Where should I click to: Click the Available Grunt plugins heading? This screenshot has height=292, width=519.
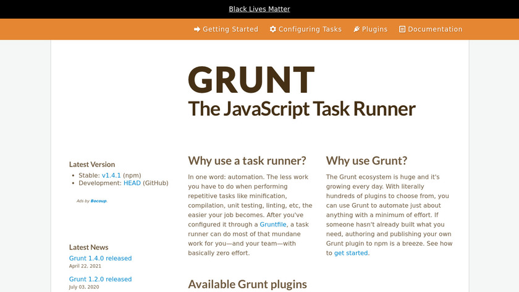247,285
